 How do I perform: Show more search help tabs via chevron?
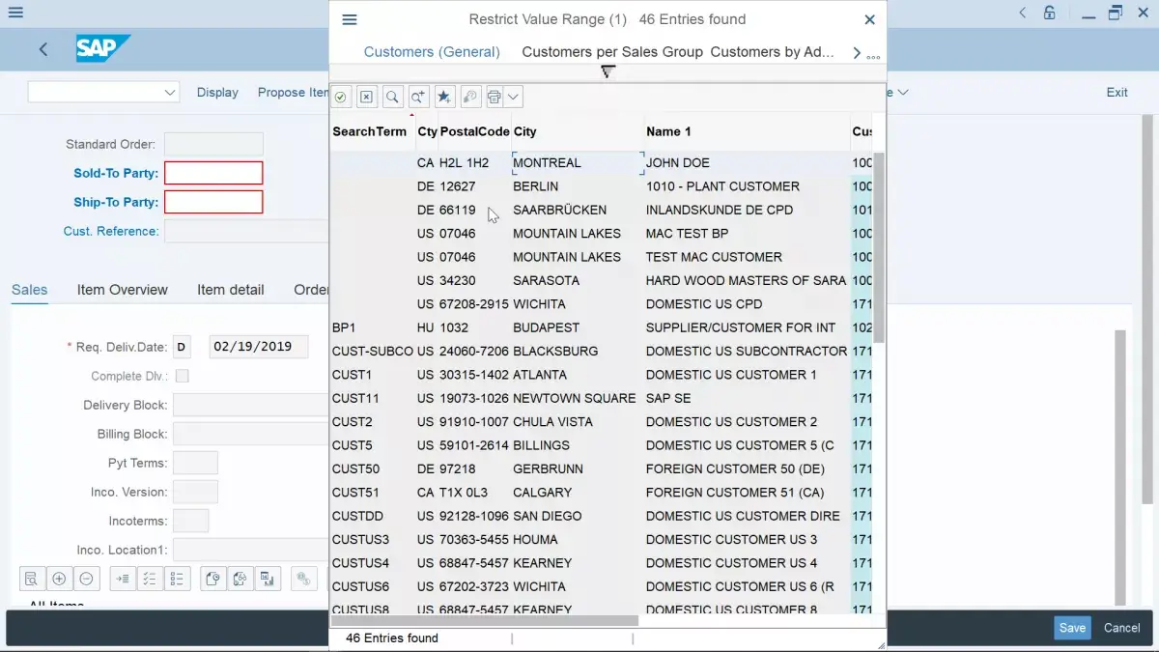click(857, 53)
